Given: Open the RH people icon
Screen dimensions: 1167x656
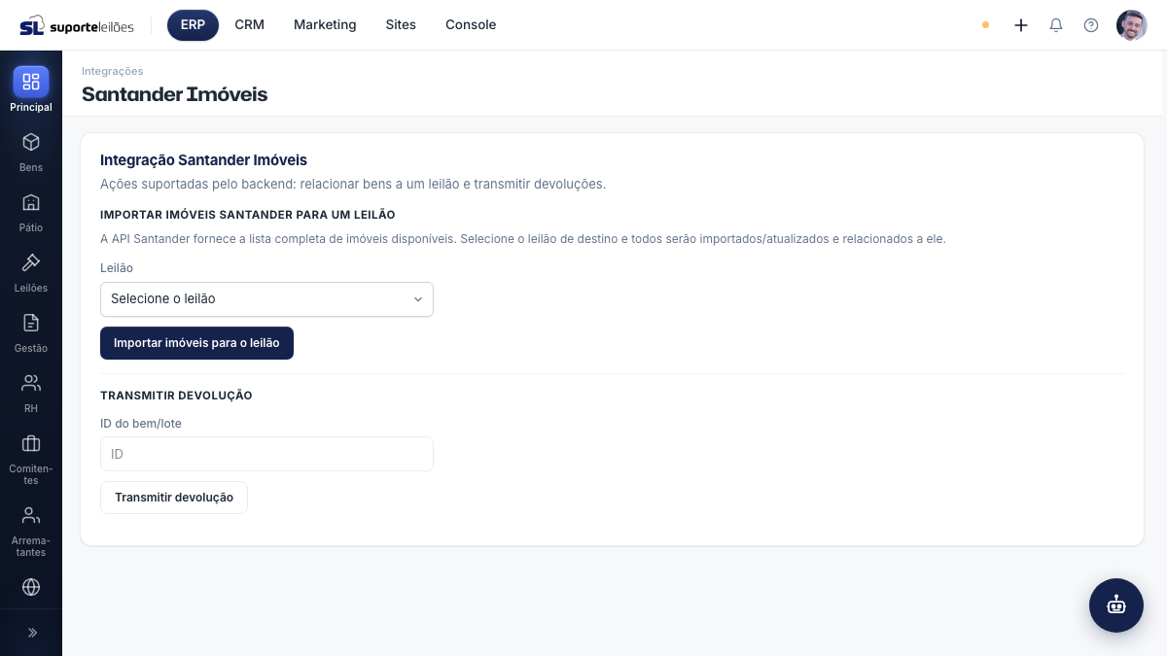Looking at the screenshot, I should pyautogui.click(x=31, y=383).
